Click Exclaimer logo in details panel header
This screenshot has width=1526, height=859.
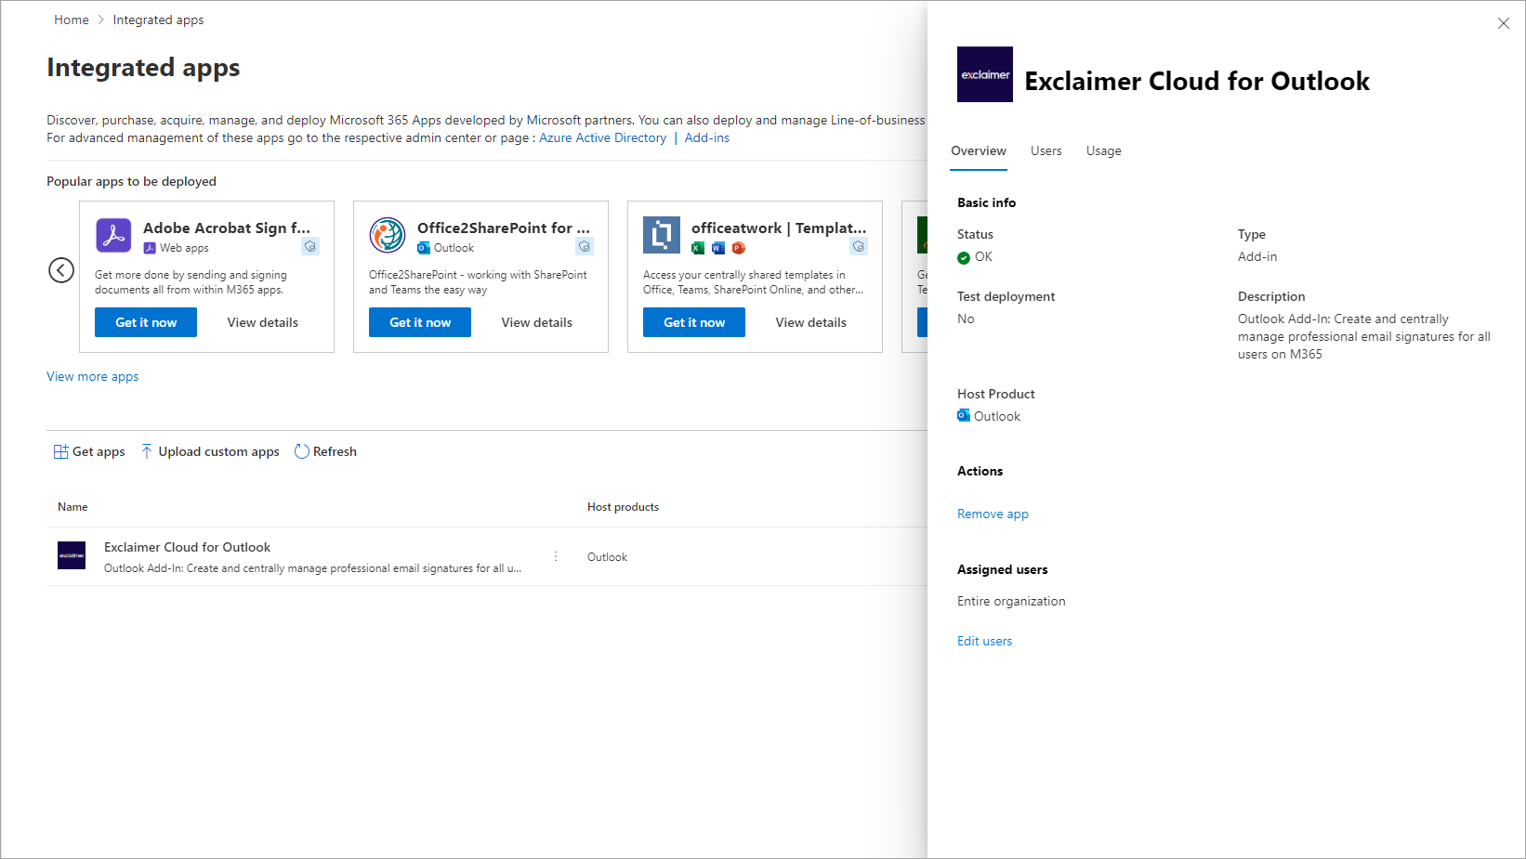pyautogui.click(x=985, y=74)
